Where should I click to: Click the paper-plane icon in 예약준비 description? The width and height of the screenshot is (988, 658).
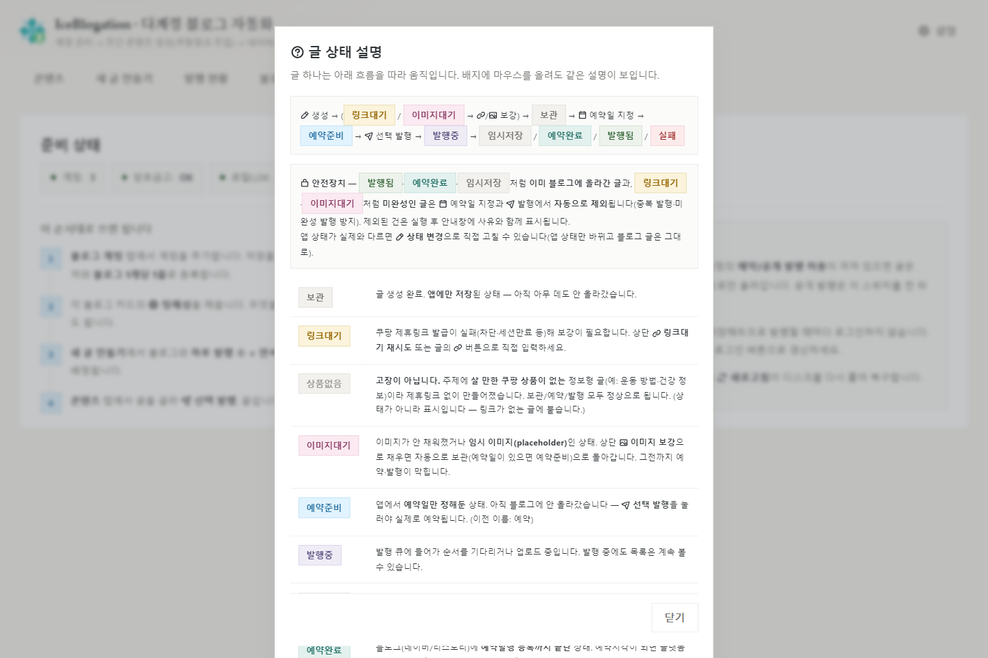click(x=626, y=505)
